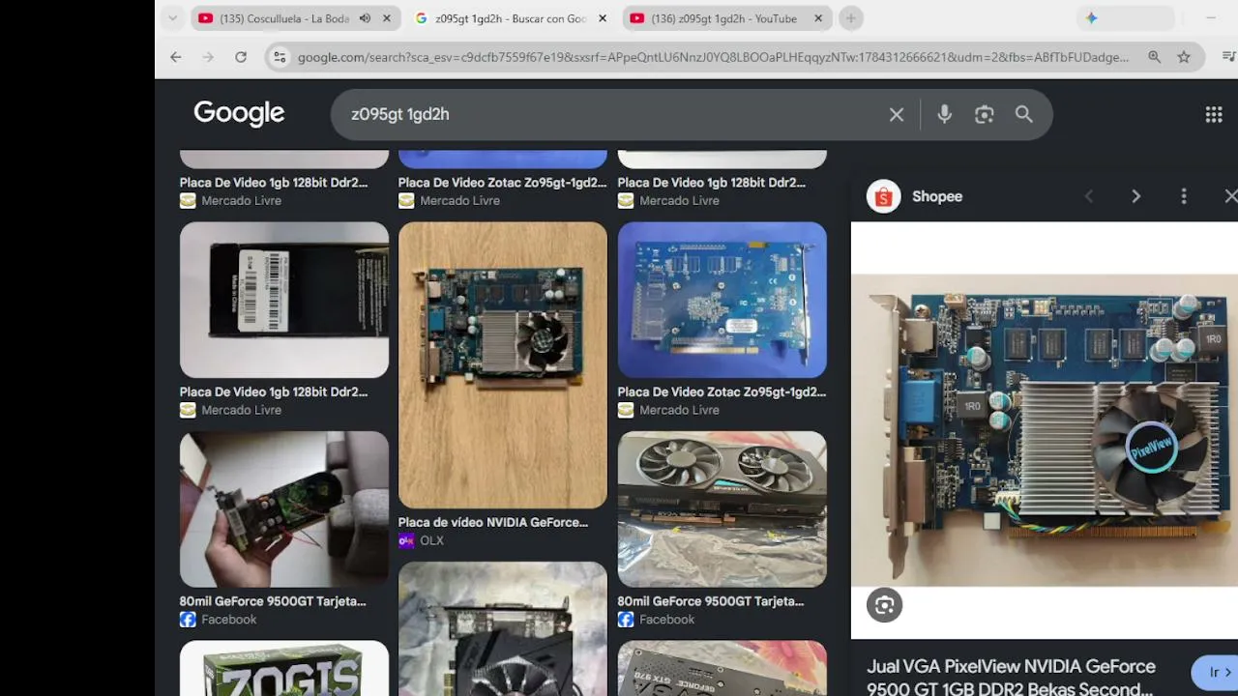Visit the Shopee source name link

[x=937, y=196]
